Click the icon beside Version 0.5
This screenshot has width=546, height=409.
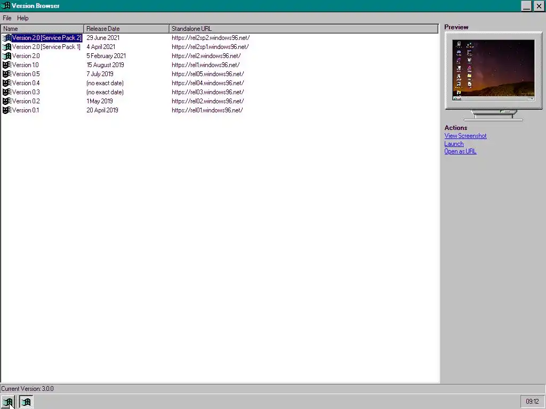click(7, 74)
